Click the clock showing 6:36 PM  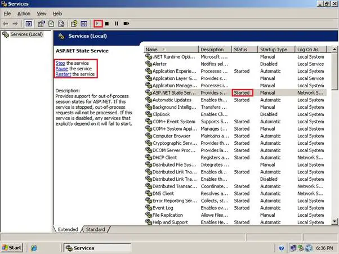point(324,248)
